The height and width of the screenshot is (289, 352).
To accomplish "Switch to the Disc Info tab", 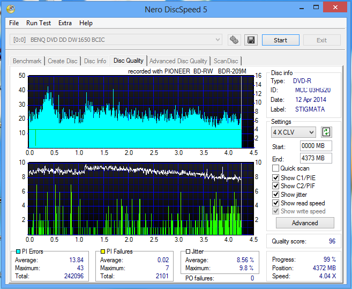I will [x=95, y=61].
